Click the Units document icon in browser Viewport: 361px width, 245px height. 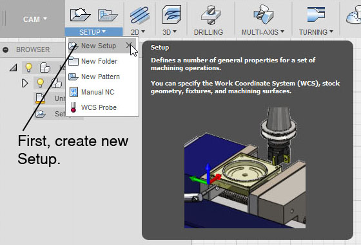pyautogui.click(x=40, y=98)
